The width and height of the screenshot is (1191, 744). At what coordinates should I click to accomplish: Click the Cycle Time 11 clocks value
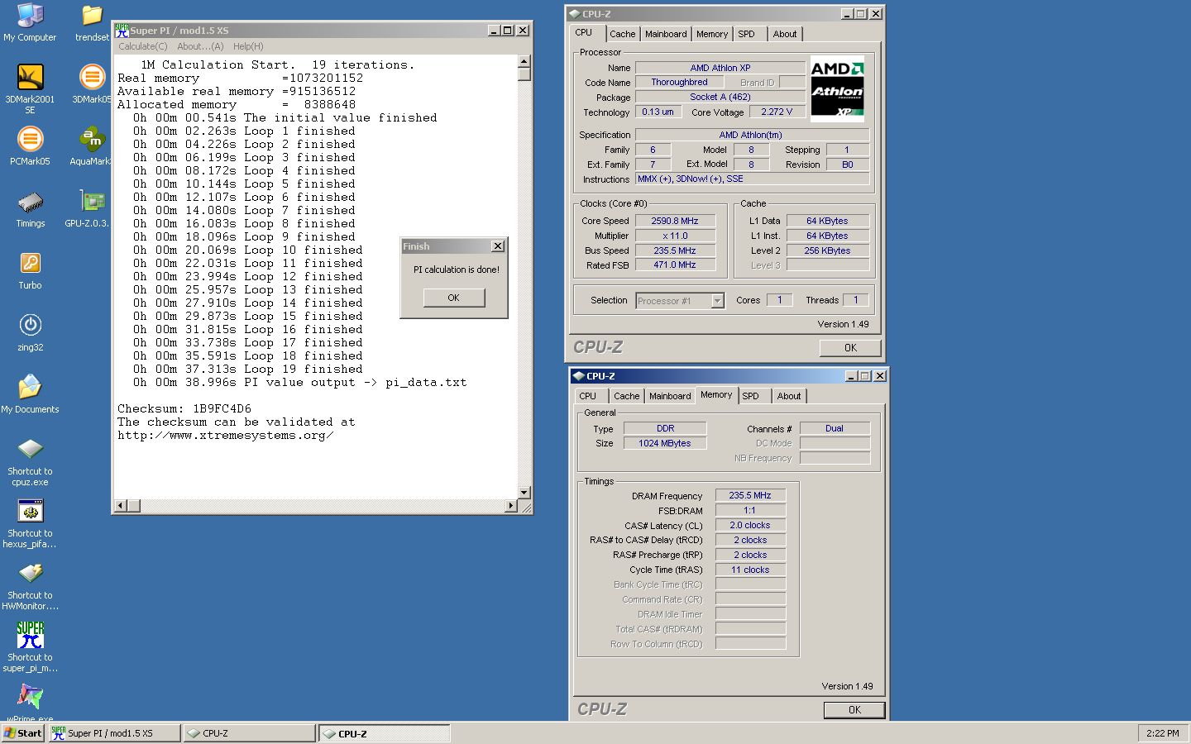click(x=750, y=570)
